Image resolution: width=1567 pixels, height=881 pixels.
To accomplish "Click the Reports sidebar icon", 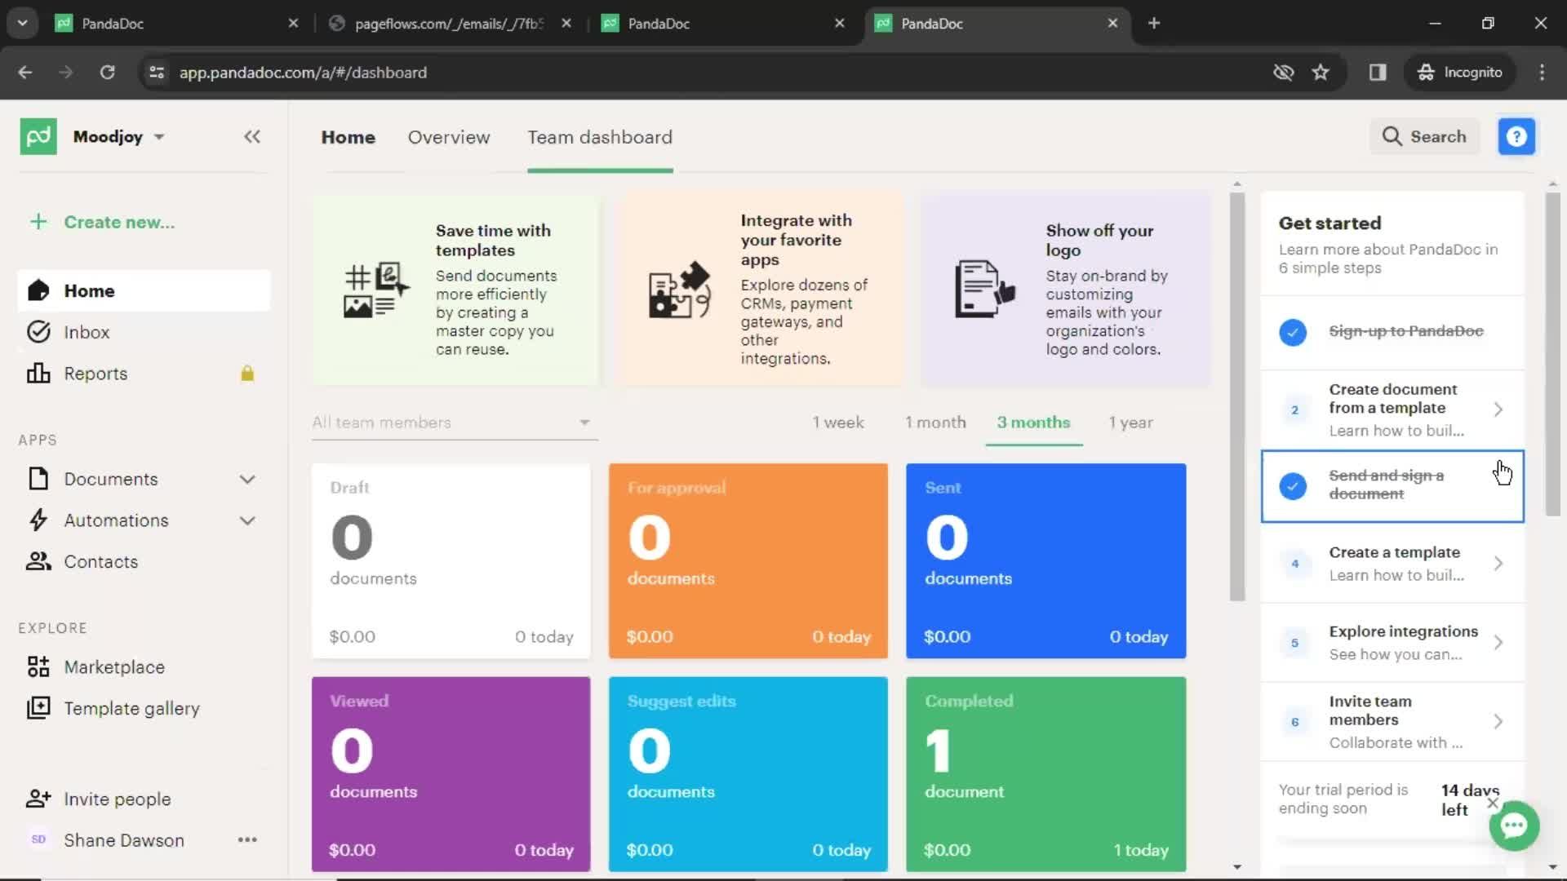I will 36,374.
